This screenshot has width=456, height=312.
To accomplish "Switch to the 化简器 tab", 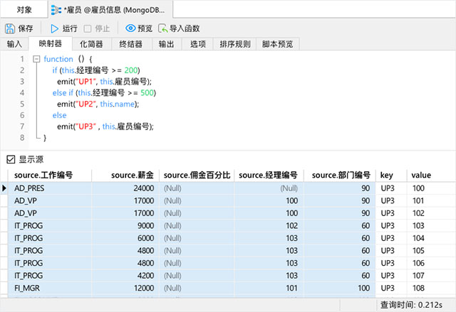I will coord(91,44).
